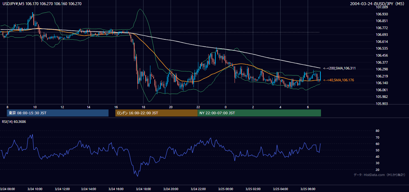This screenshot has width=409, height=192.
Task: Click the RSI scale 50 label
Action: 378,150
